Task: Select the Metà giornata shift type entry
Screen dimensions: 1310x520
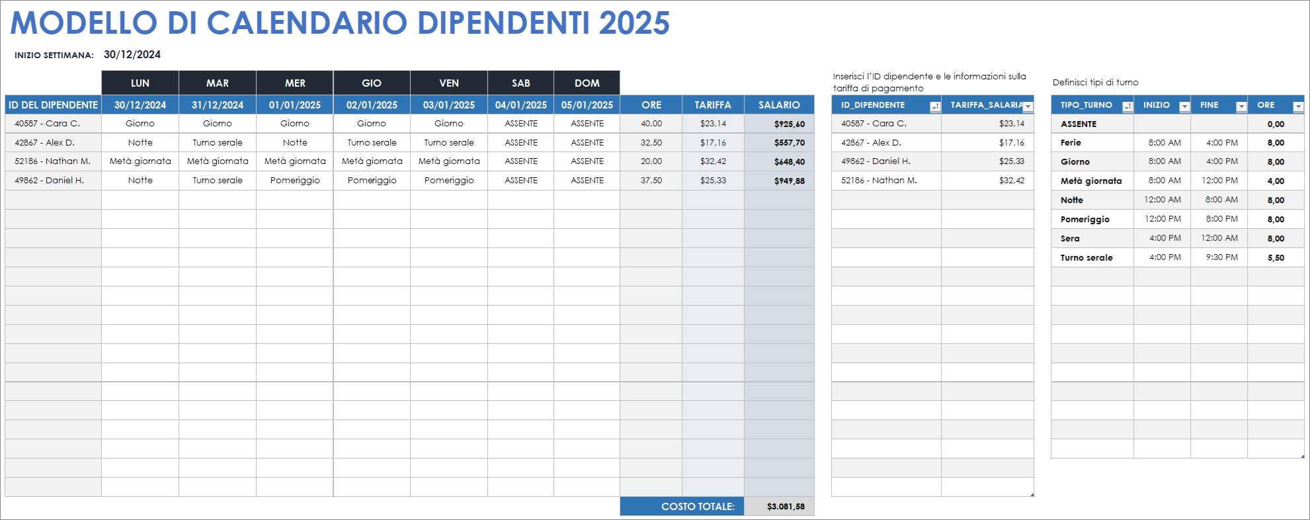Action: 1092,181
